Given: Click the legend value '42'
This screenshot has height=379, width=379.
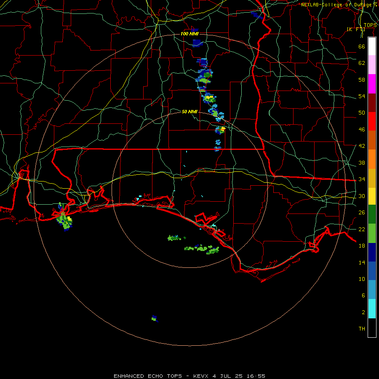Looking at the screenshot, I should coord(362,146).
